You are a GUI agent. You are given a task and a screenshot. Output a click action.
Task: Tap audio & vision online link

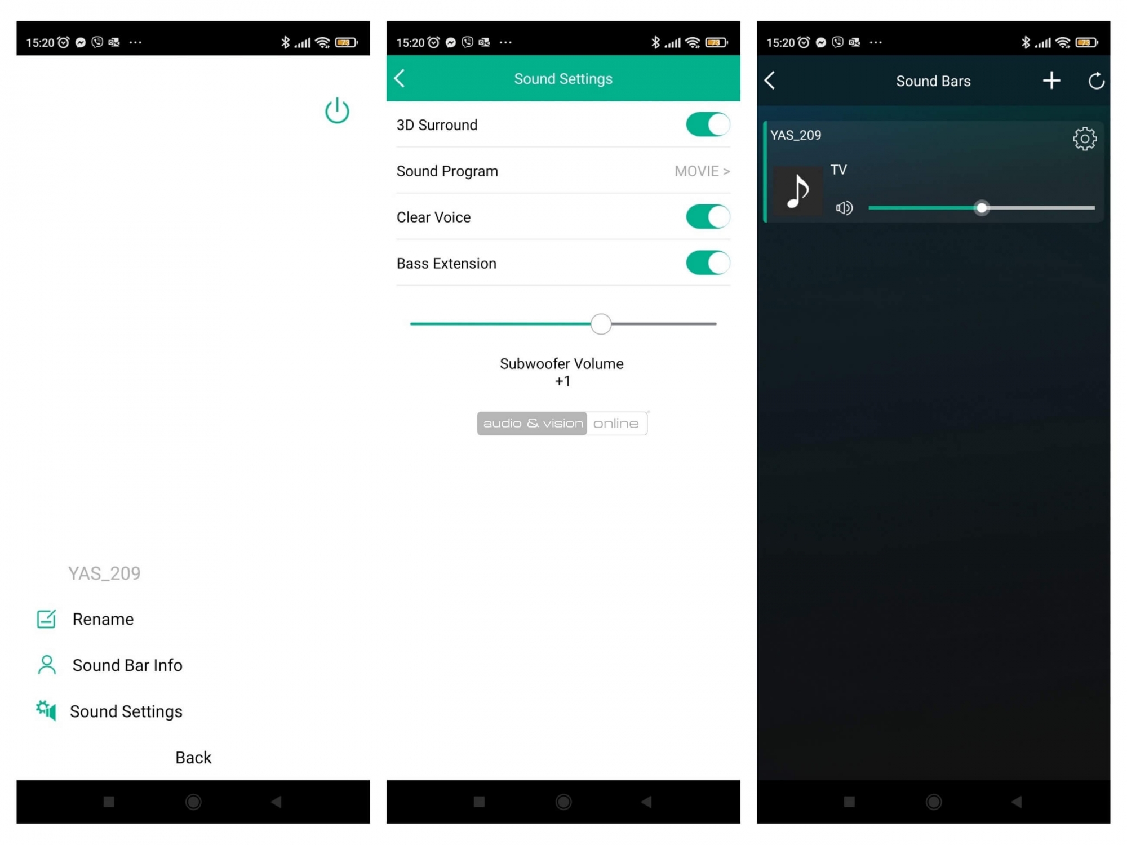(x=563, y=424)
